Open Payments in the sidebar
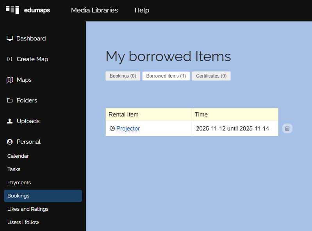This screenshot has height=231, width=312. pyautogui.click(x=19, y=182)
